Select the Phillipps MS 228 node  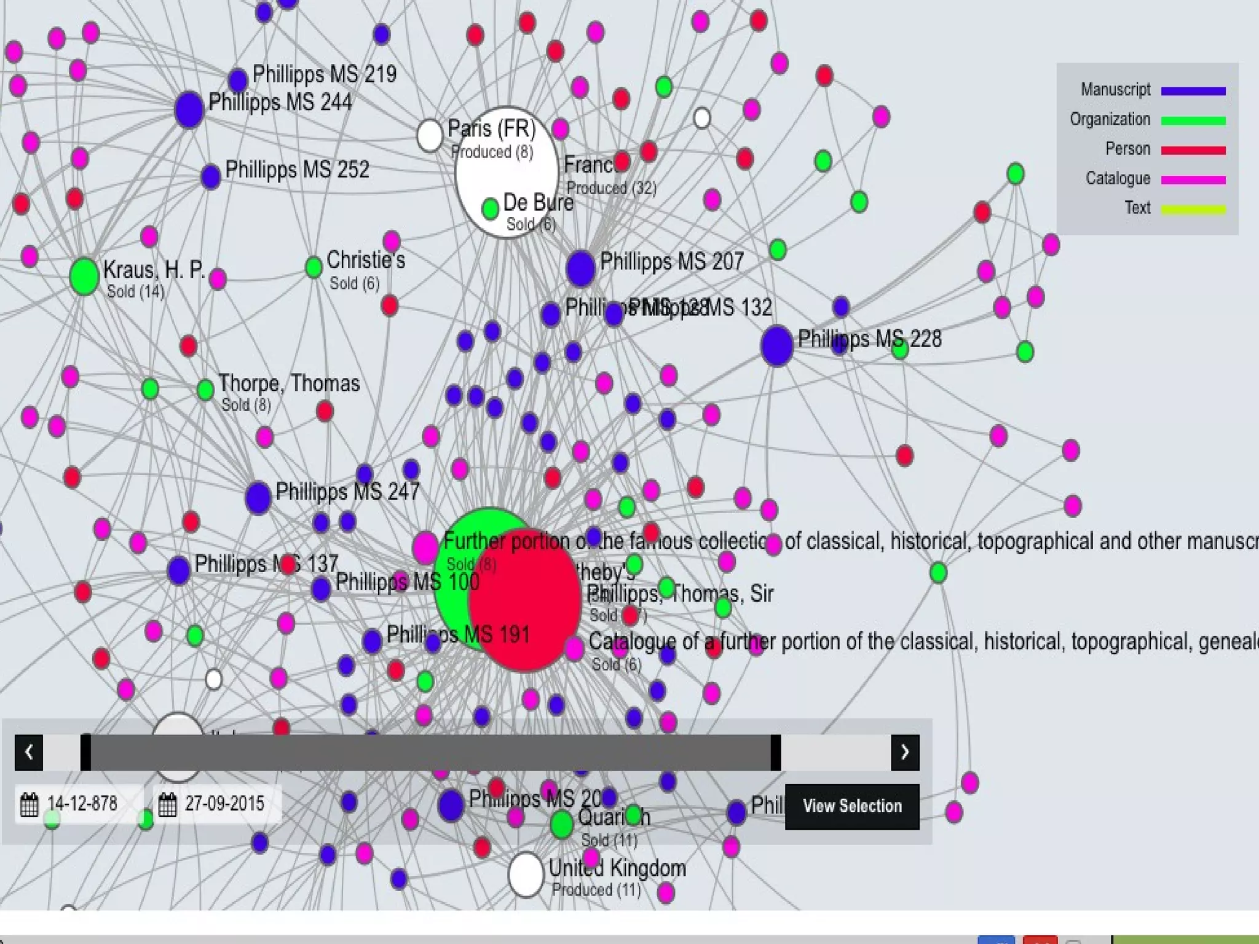776,345
